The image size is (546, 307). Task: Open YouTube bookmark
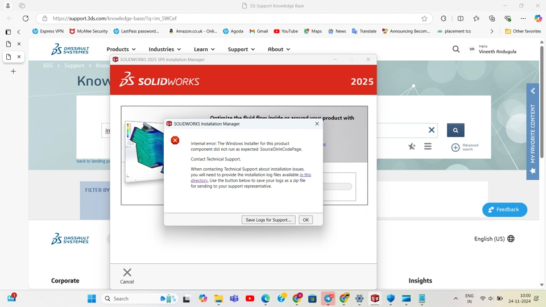pyautogui.click(x=286, y=31)
